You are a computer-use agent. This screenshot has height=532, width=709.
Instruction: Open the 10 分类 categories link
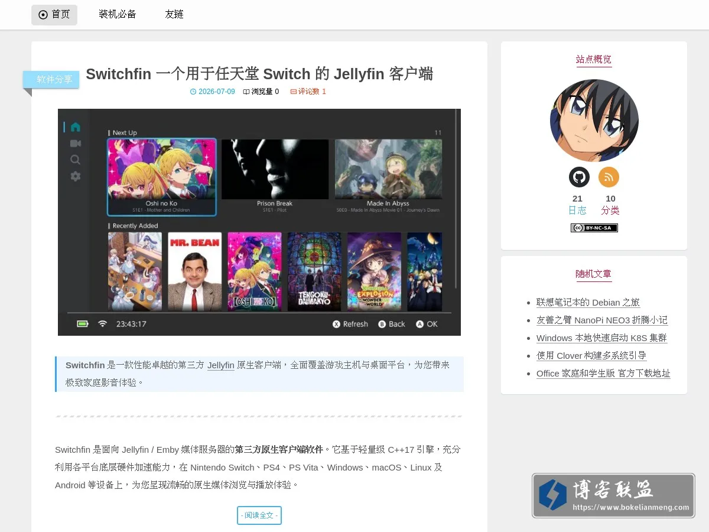pyautogui.click(x=610, y=205)
